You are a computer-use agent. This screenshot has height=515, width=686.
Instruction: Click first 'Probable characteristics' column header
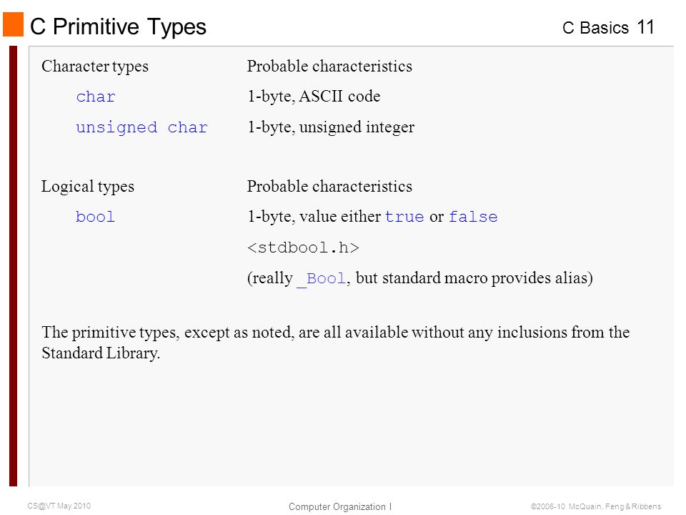click(x=329, y=66)
